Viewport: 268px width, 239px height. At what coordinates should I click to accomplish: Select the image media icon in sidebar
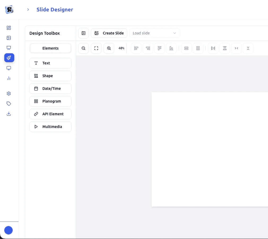pos(9,38)
